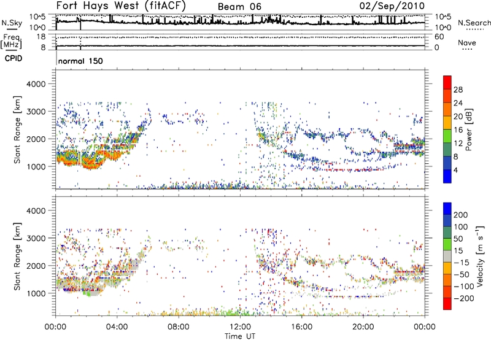Viewport: 491px width, 340px height.
Task: Select the "Velocity [m s-1]" colorbar label
Action: click(479, 256)
